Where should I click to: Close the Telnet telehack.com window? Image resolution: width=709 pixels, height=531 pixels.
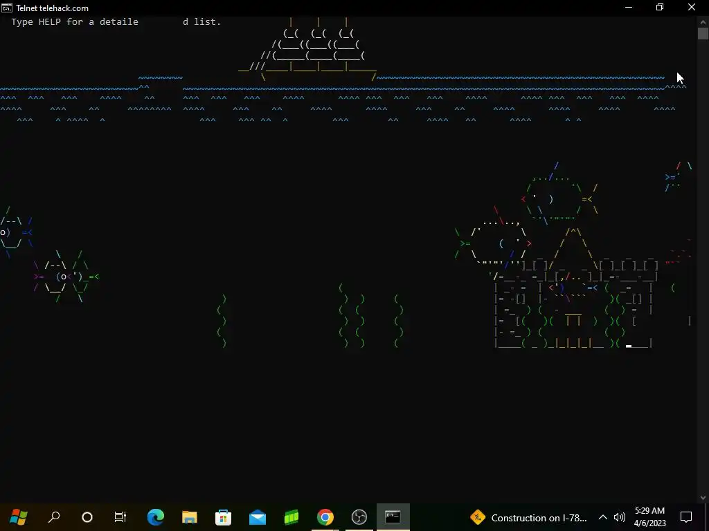tap(692, 8)
